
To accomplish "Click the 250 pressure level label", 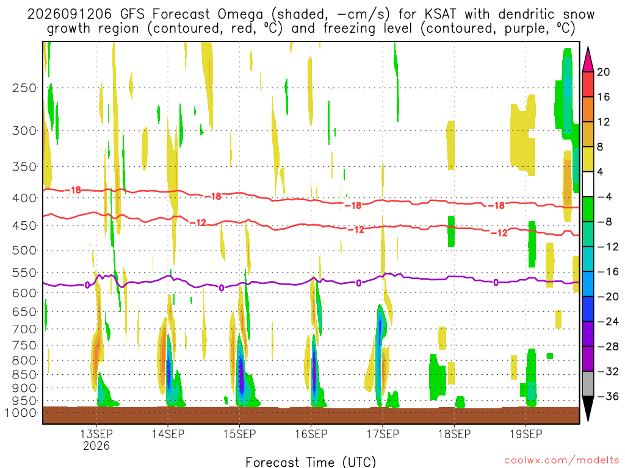I will (x=24, y=88).
